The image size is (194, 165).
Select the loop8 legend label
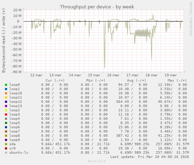pos(15,136)
